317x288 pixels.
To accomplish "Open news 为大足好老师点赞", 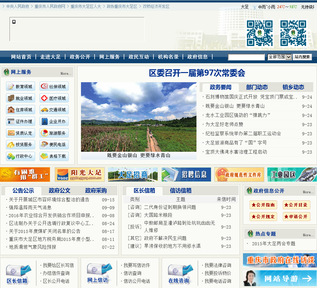I will tap(224, 125).
